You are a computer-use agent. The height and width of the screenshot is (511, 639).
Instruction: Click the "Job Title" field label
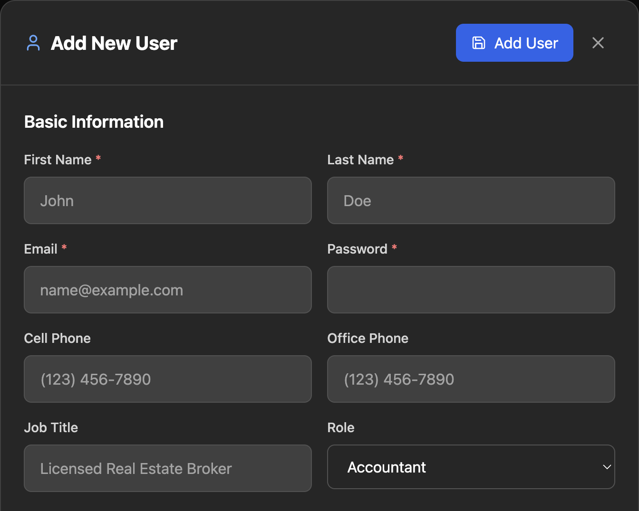pos(51,427)
